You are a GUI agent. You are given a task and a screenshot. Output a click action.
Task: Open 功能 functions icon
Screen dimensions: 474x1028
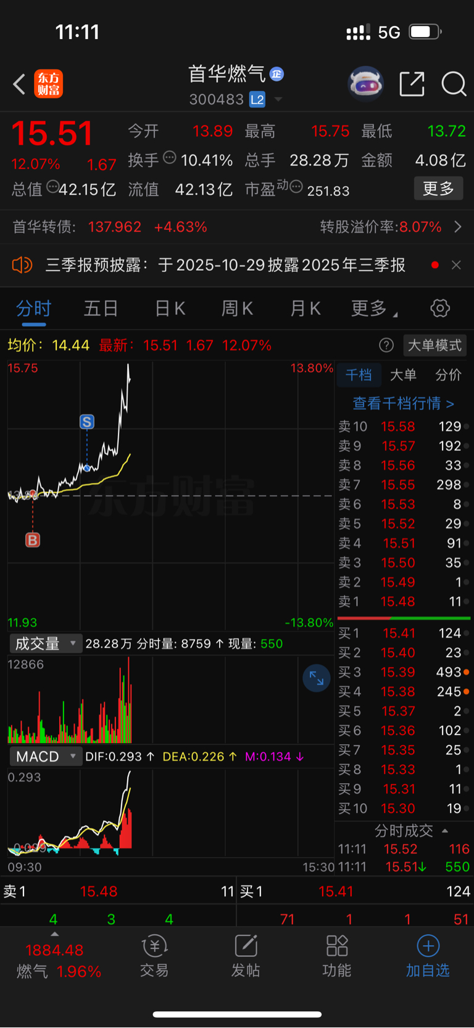pyautogui.click(x=337, y=956)
